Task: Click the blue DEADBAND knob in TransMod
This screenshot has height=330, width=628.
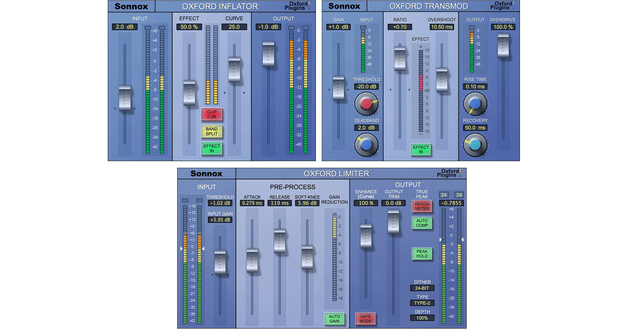Action: coord(366,145)
